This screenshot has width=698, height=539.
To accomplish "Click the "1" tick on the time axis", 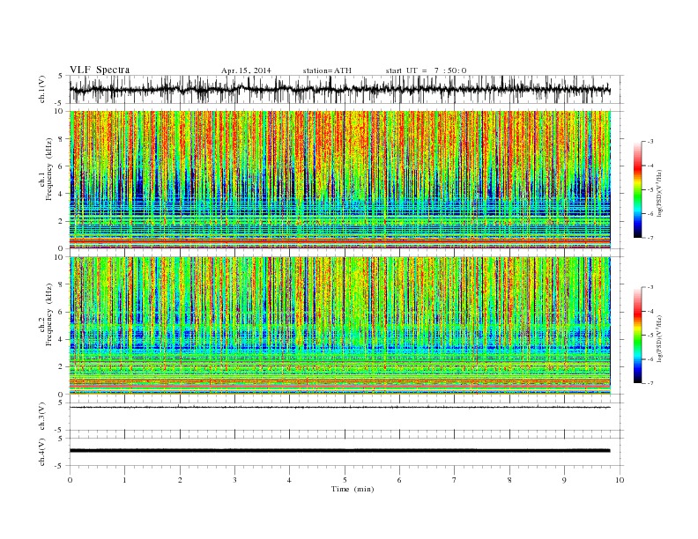I will click(x=124, y=480).
